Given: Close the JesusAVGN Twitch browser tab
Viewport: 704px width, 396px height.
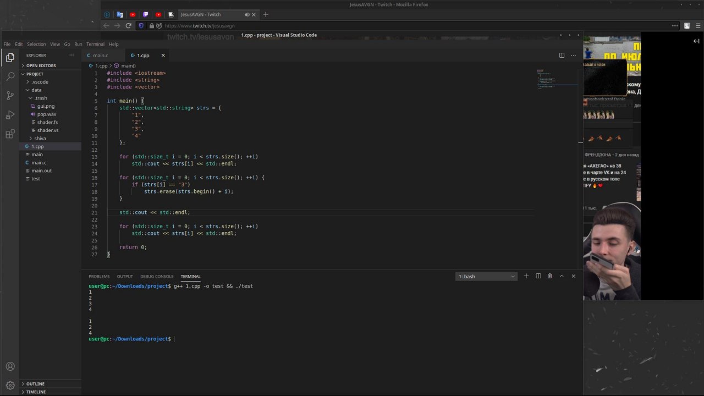Looking at the screenshot, I should [255, 14].
